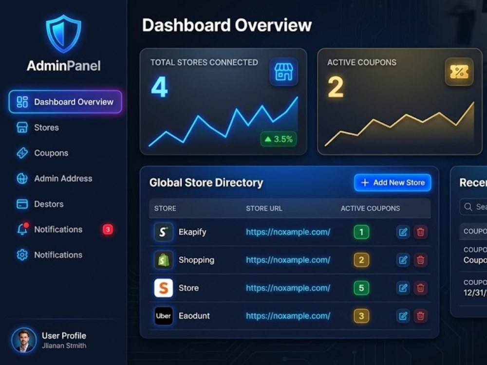487x365 pixels.
Task: Edit the Shopping store entry
Action: [403, 260]
